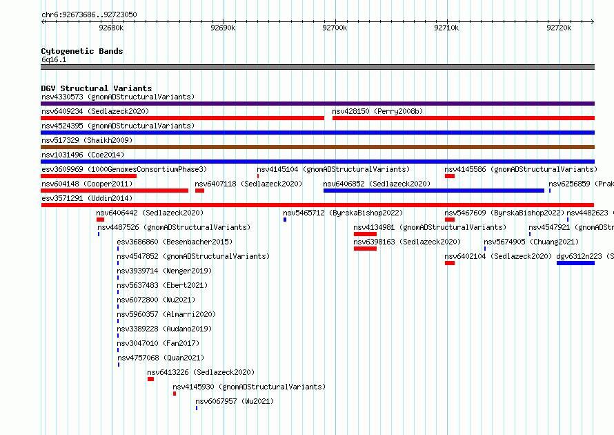Click the nsv428150 (Perry2008b) label
The height and width of the screenshot is (435, 614).
click(377, 111)
